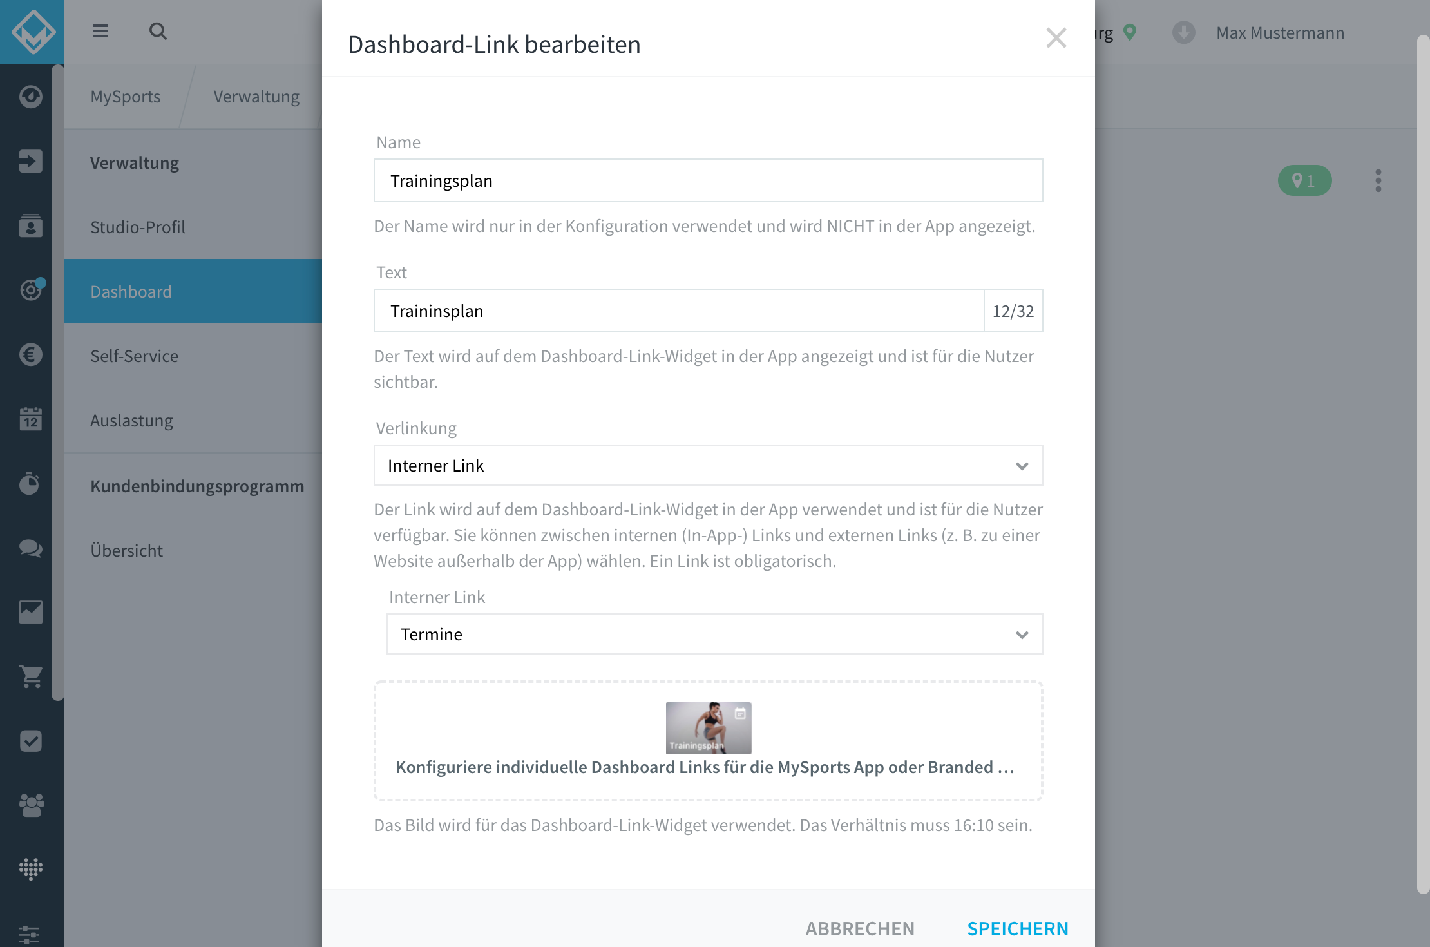Open the stopwatch sidebar icon
Image resolution: width=1430 pixels, height=947 pixels.
[x=30, y=483]
